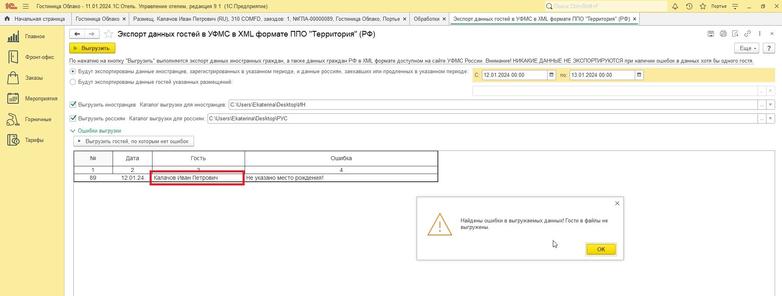The width and height of the screenshot is (782, 296).
Task: Select export by specified placements radio
Action: tap(73, 82)
